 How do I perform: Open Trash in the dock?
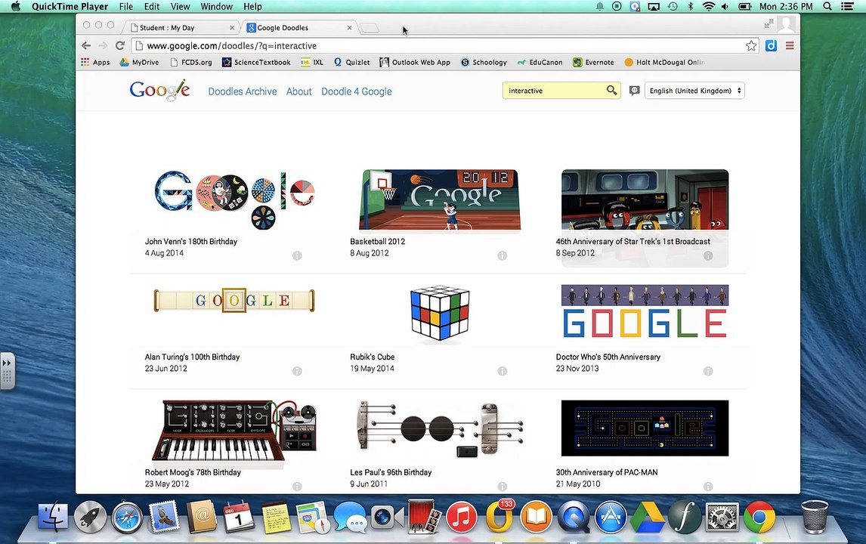tap(815, 517)
